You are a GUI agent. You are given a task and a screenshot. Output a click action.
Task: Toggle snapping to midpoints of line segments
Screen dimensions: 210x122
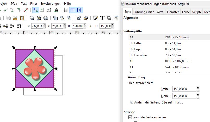pos(26,10)
